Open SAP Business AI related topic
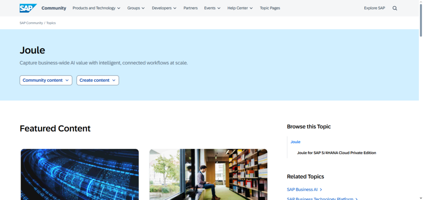This screenshot has width=423, height=200. click(x=302, y=190)
